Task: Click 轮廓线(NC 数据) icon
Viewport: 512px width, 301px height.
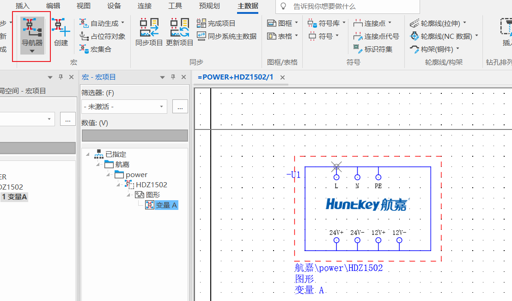Action: coord(414,36)
